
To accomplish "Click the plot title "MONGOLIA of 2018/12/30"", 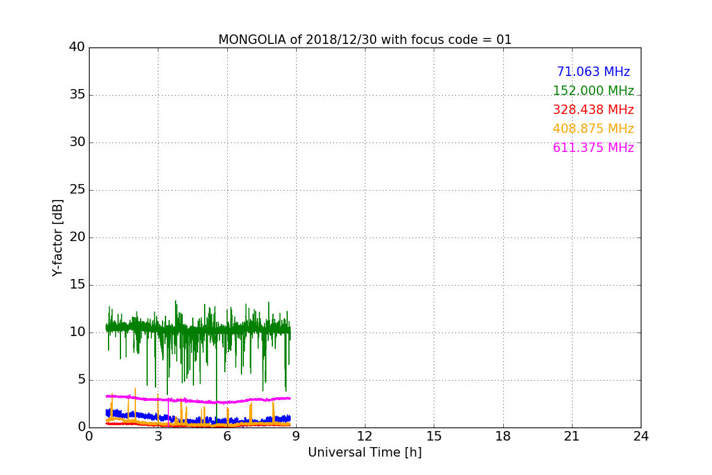I will [365, 40].
